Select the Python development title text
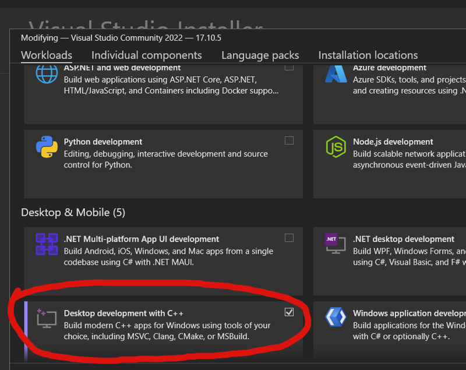The image size is (466, 370). click(x=103, y=142)
